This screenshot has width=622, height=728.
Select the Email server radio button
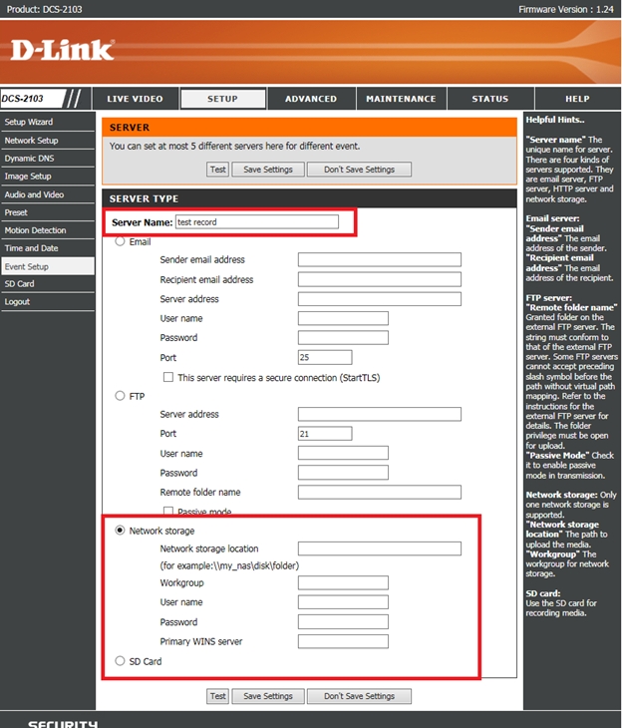click(x=122, y=241)
